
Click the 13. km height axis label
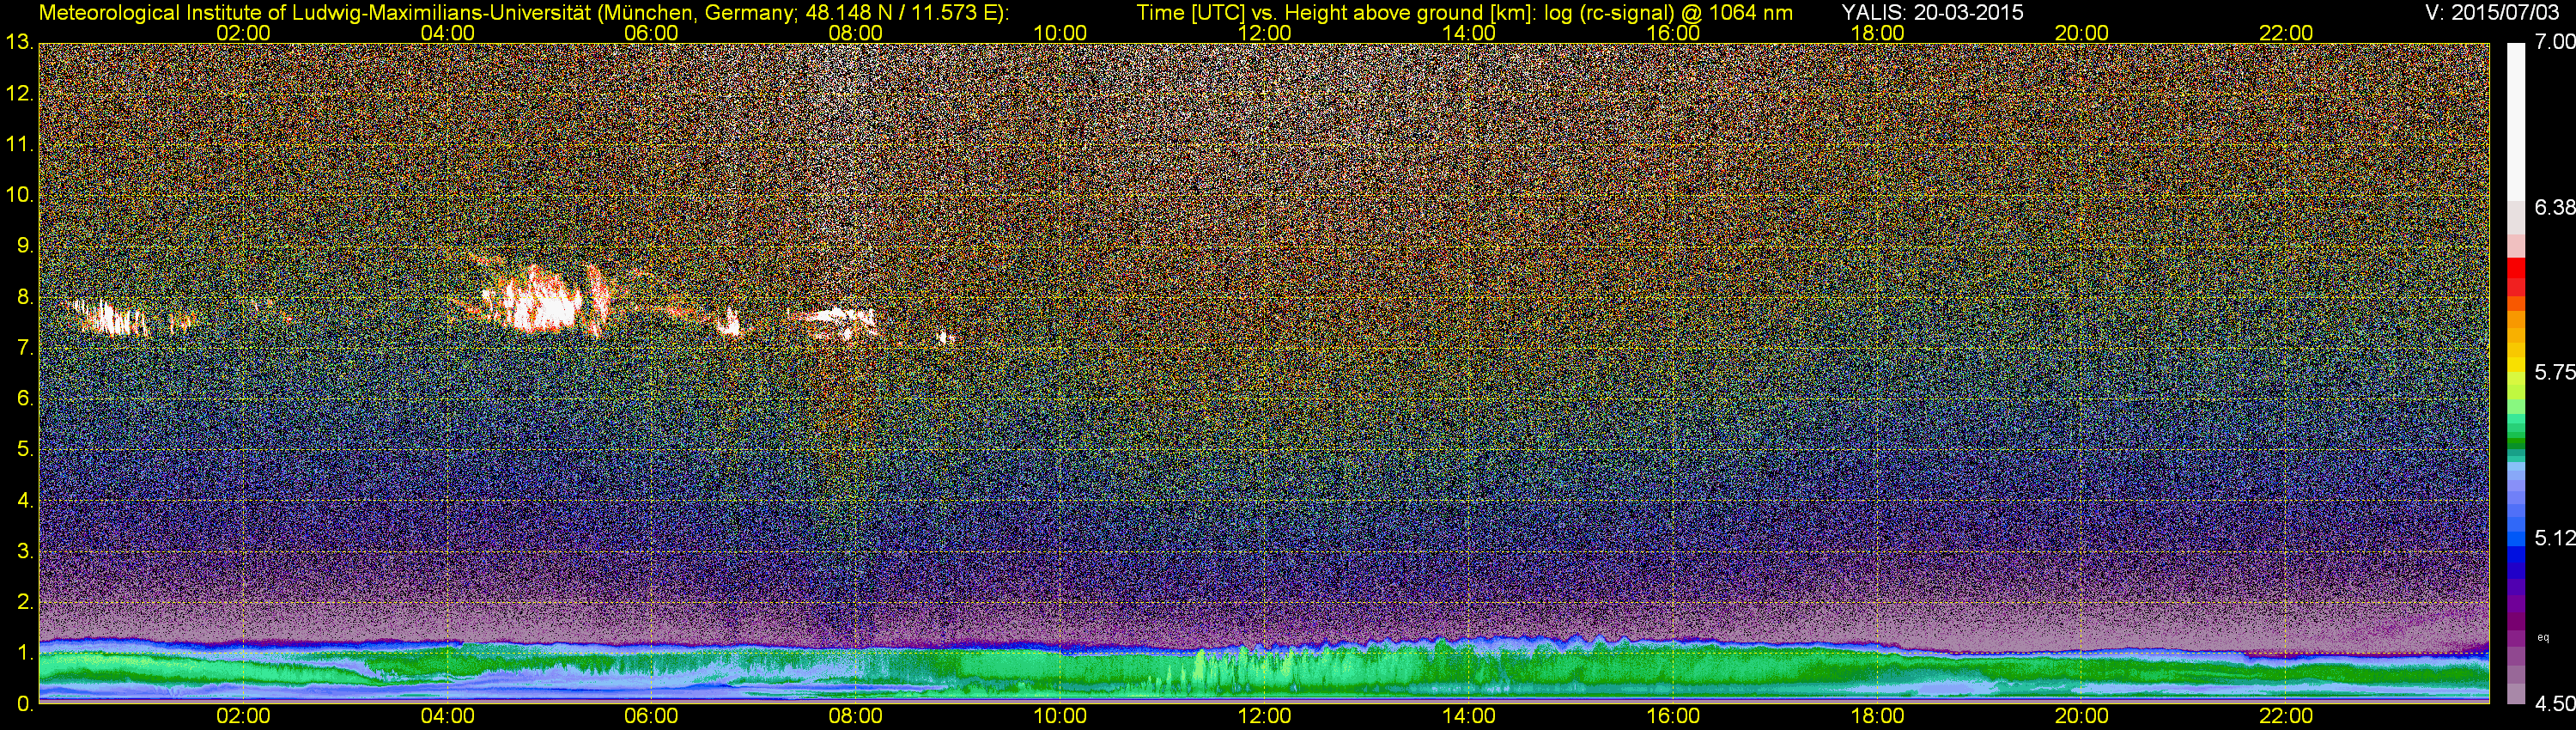(x=19, y=43)
